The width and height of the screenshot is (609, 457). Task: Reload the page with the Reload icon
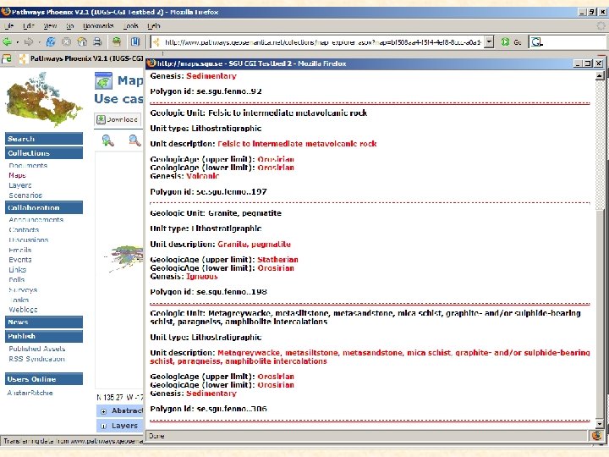click(x=51, y=41)
